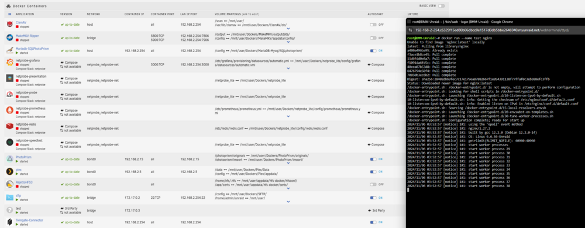Expand MakeMKV-Ripper volume mappings chevron
This screenshot has width=585, height=228.
point(288,42)
